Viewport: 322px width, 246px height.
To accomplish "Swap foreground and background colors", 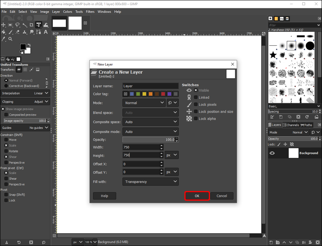I will (29, 45).
